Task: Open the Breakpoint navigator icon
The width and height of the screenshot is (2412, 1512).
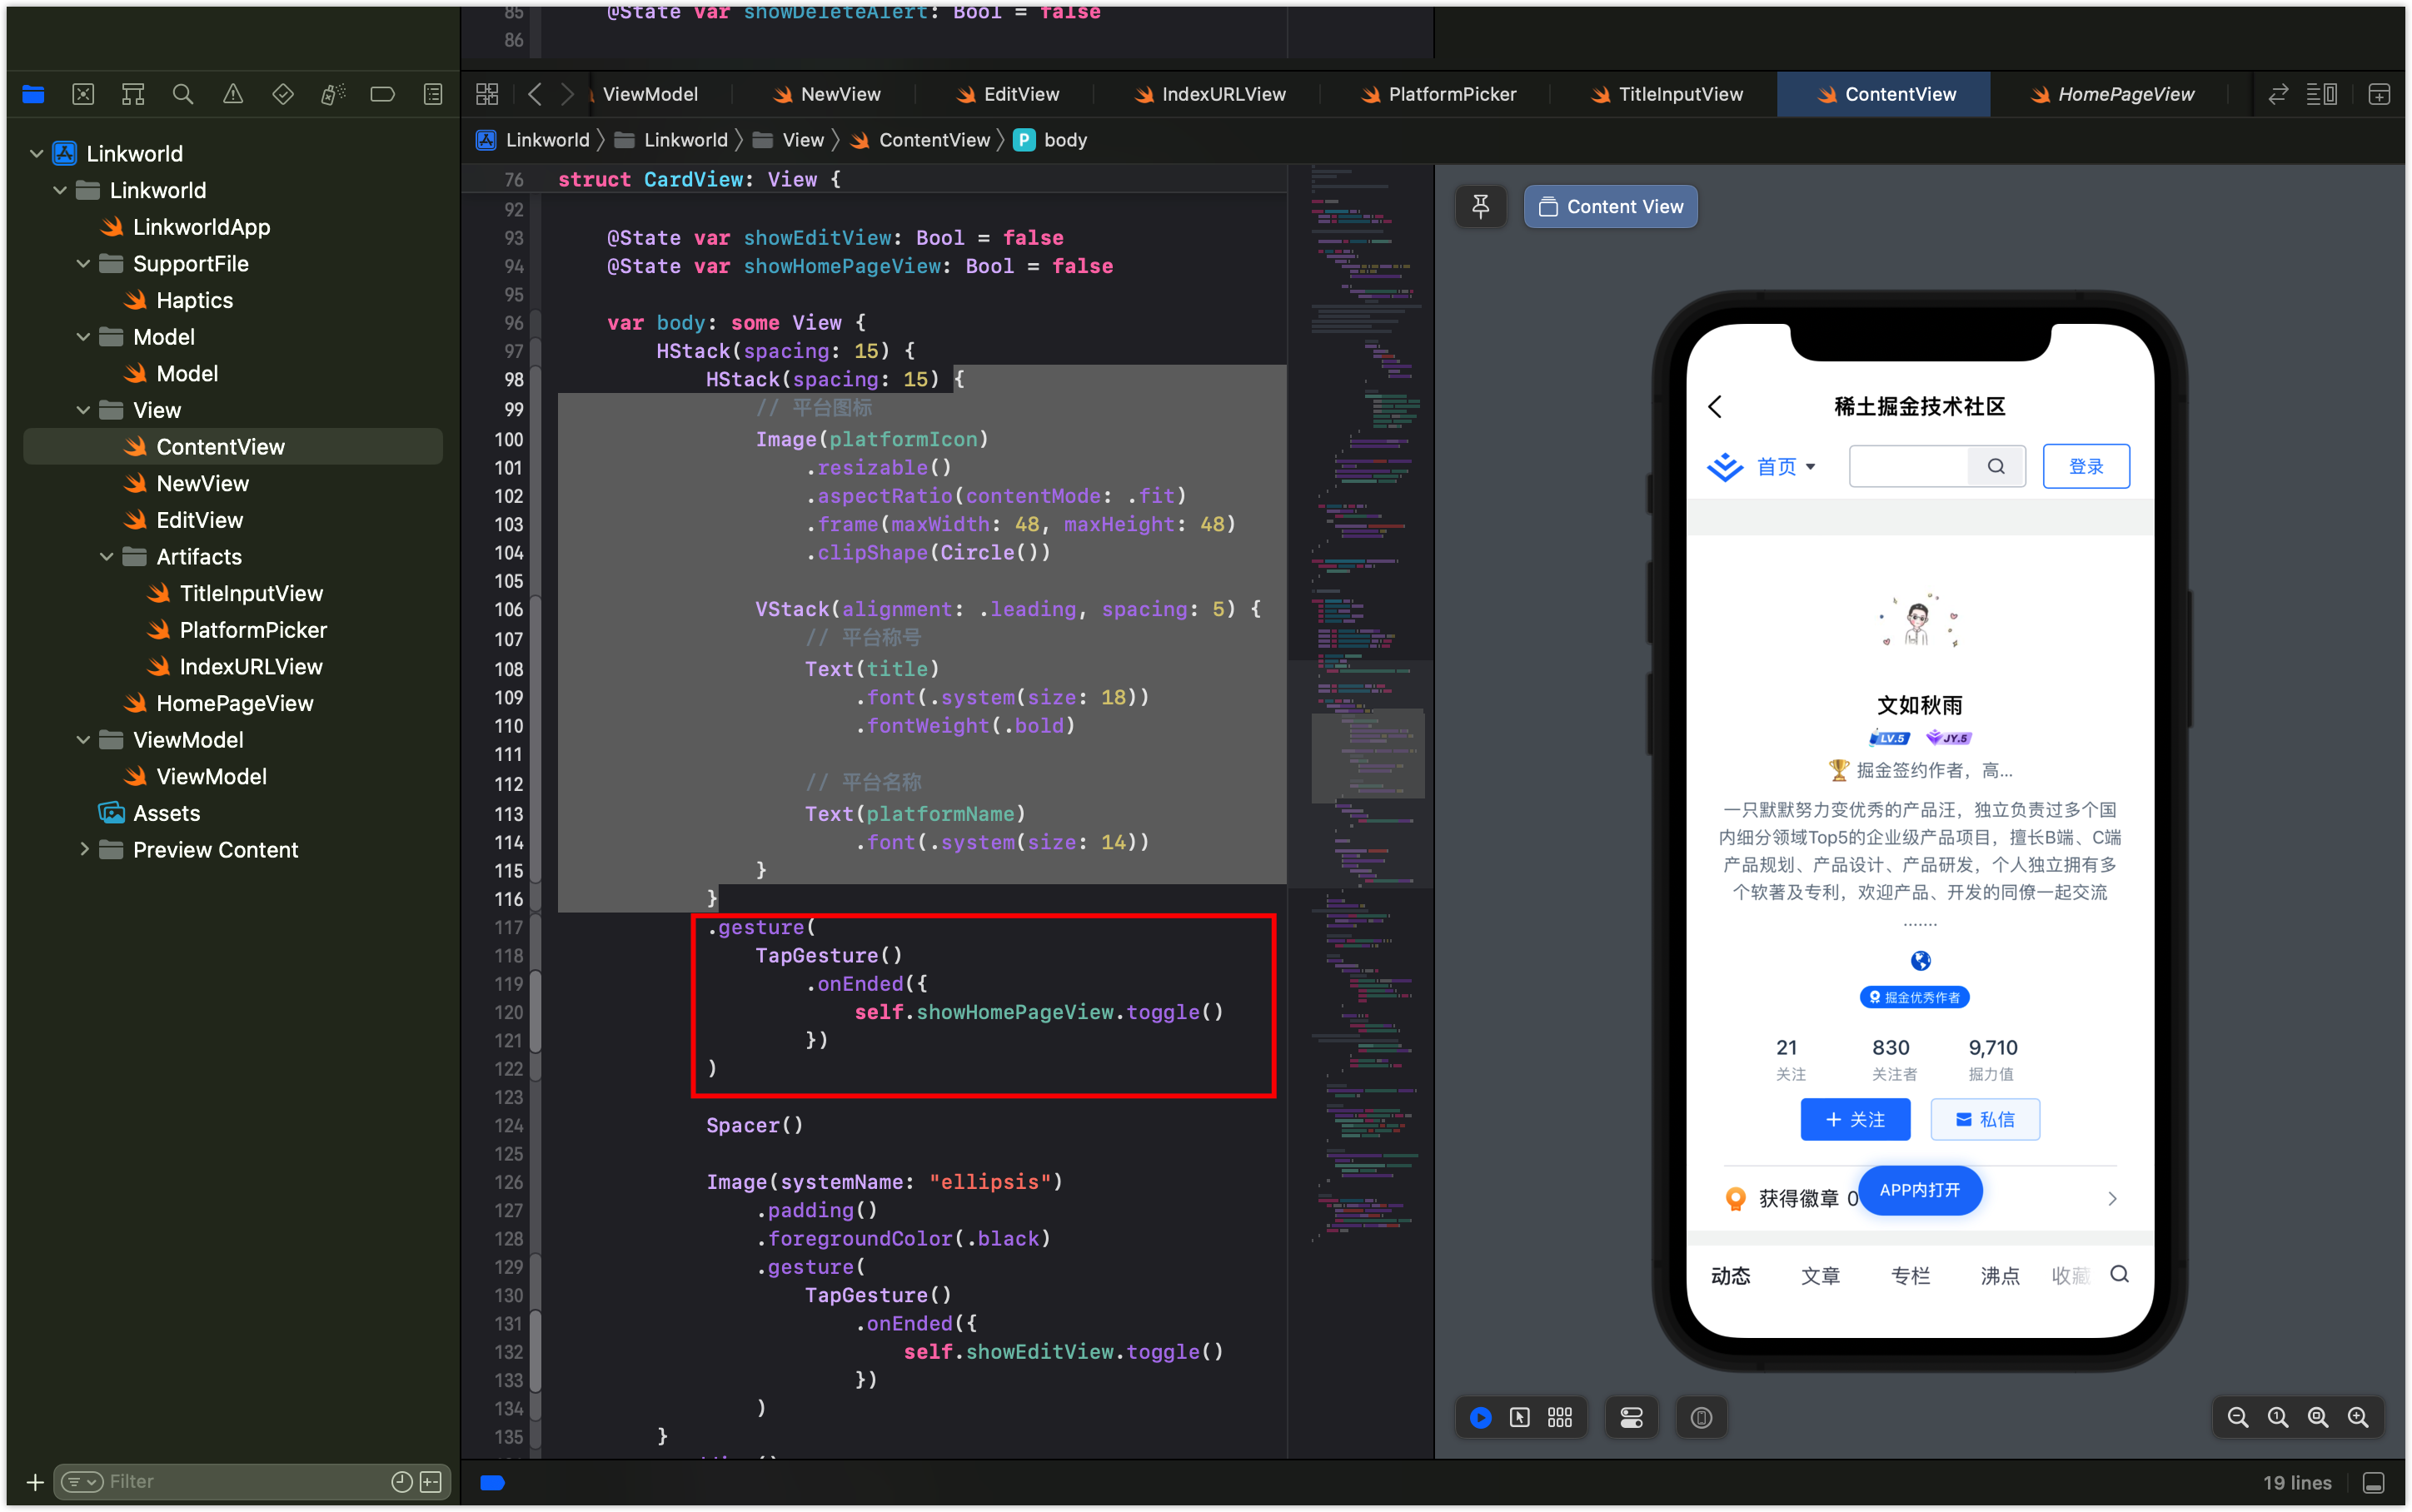Action: tap(382, 94)
